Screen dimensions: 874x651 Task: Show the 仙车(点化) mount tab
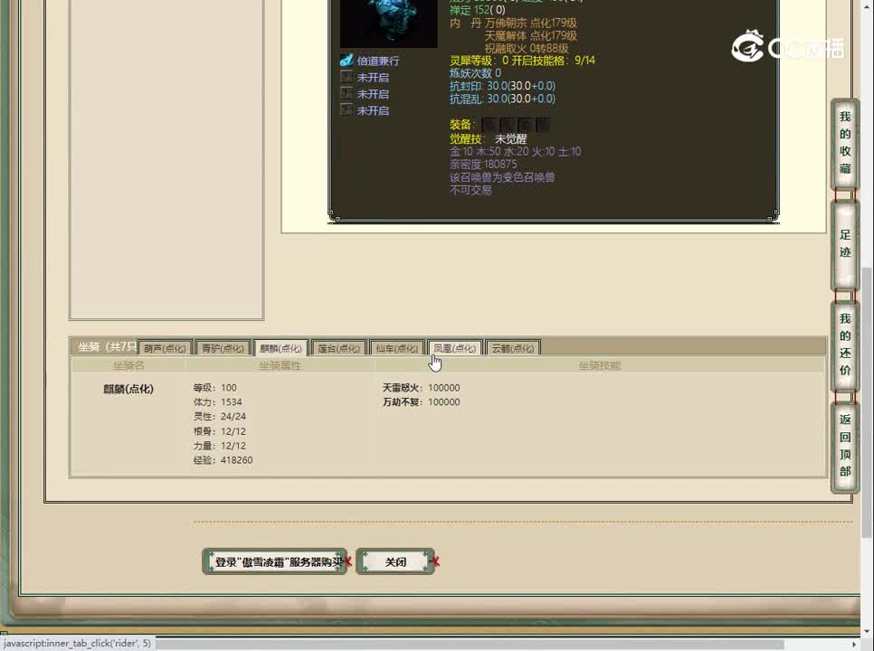pos(397,348)
